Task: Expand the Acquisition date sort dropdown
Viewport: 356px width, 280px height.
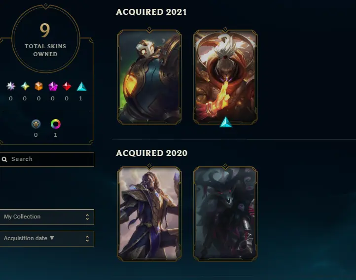Action: coord(47,239)
